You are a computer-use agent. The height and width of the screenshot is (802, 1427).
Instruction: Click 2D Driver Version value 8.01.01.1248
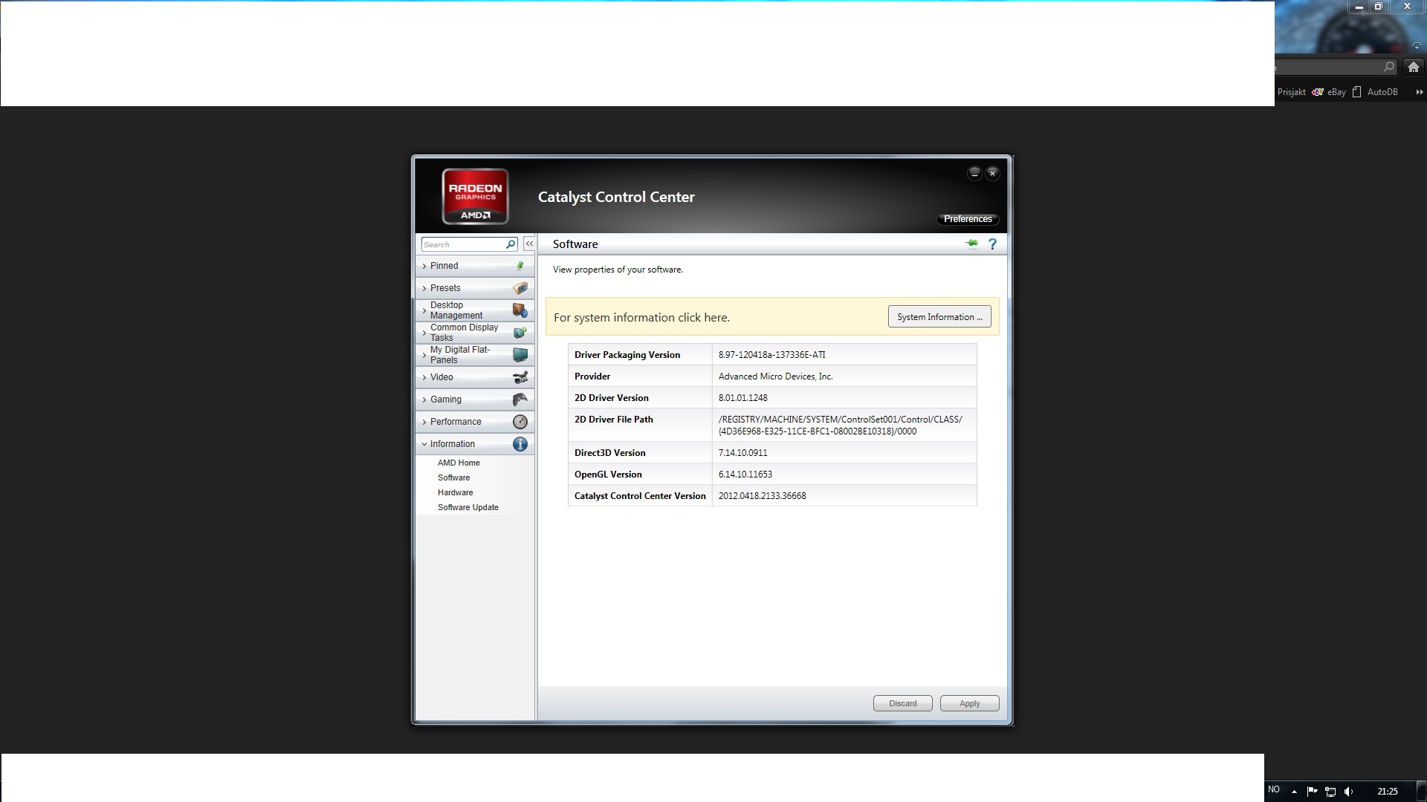[x=742, y=398]
